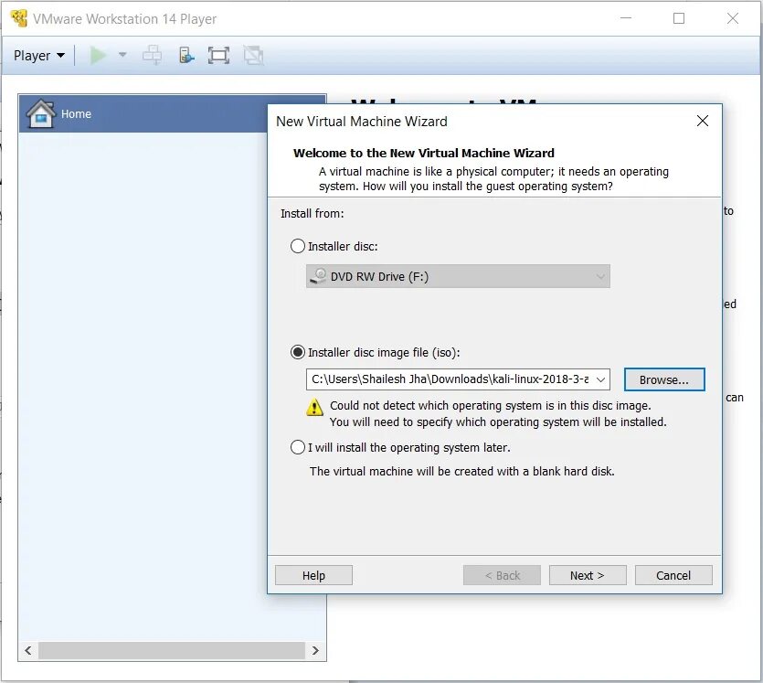
Task: Click the library scroll right arrow
Action: (315, 651)
